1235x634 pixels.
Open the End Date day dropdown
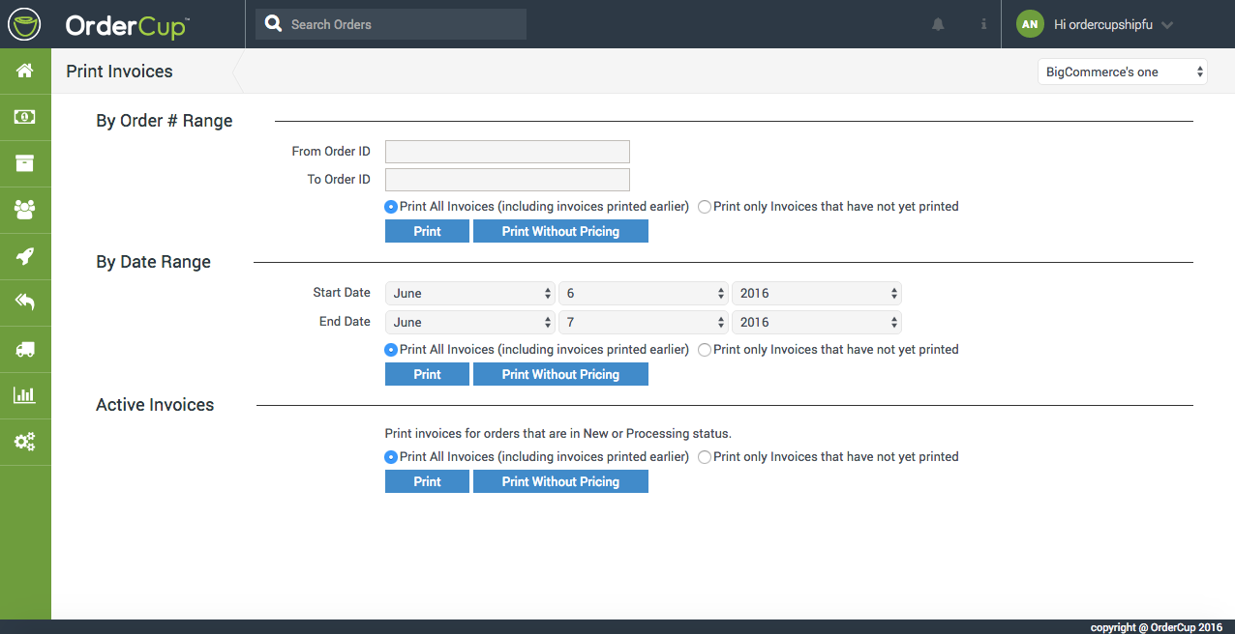643,322
